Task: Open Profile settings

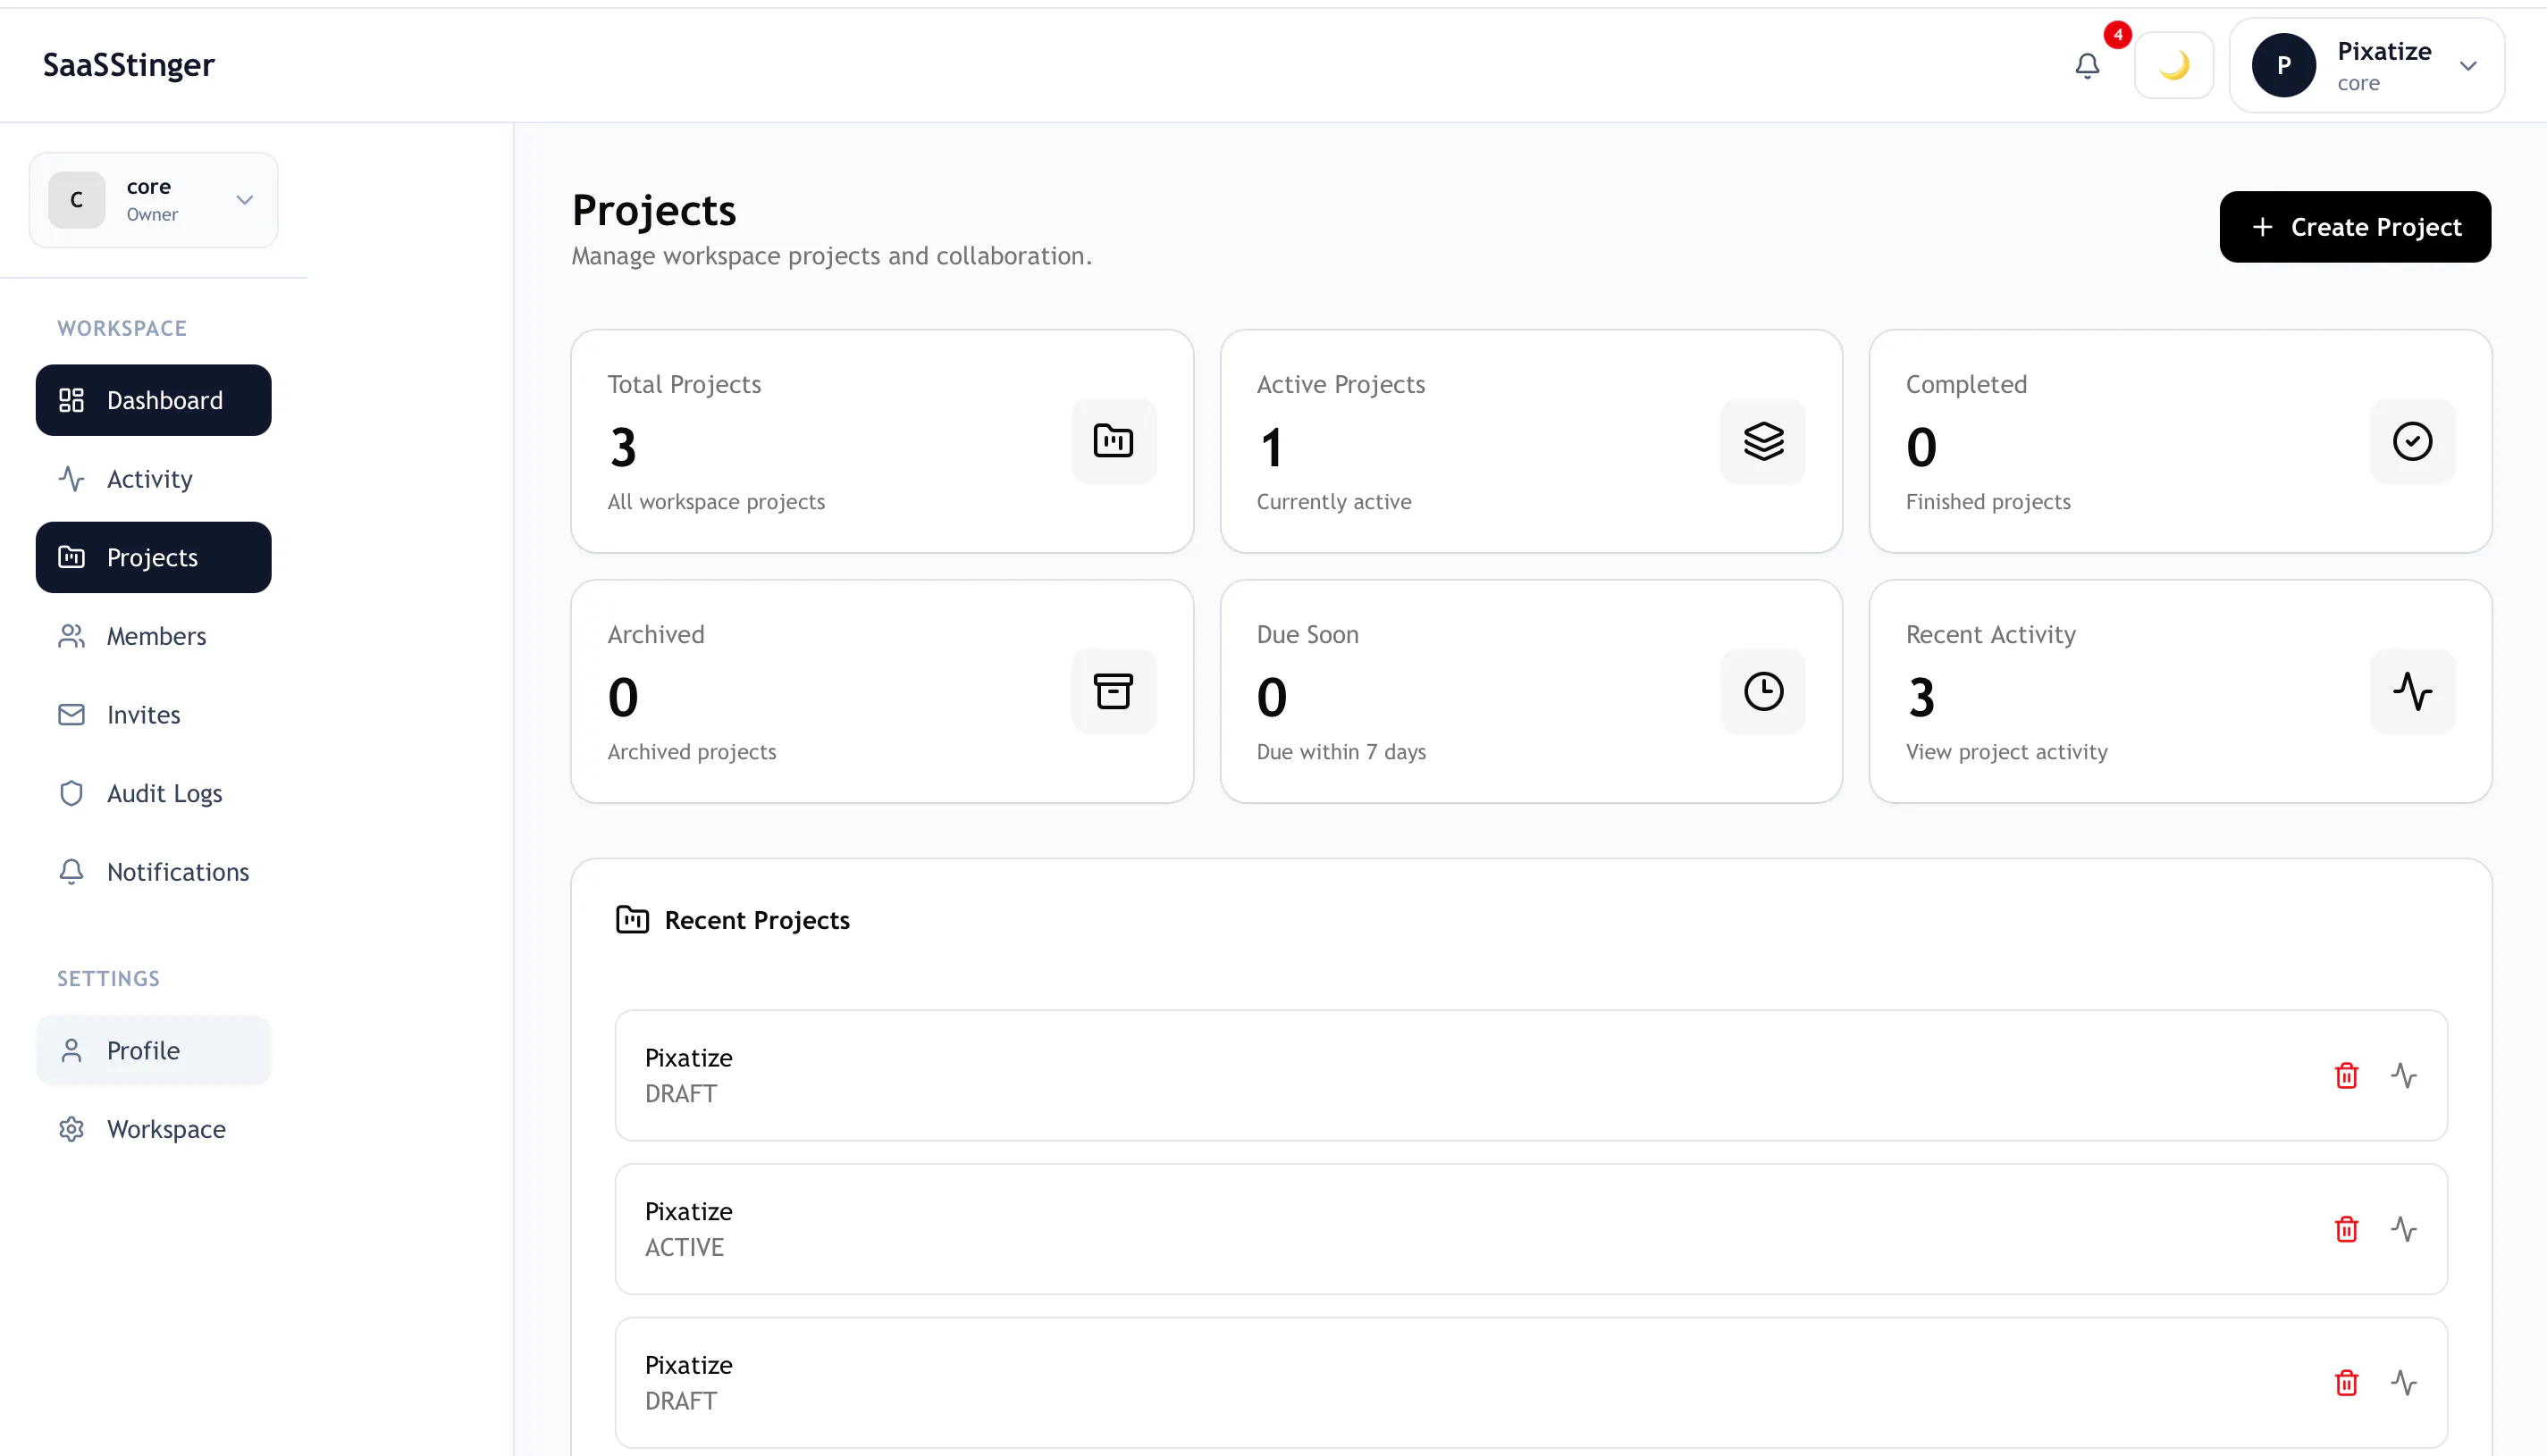Action: click(153, 1050)
